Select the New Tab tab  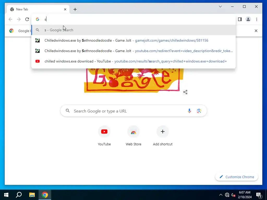point(38,9)
